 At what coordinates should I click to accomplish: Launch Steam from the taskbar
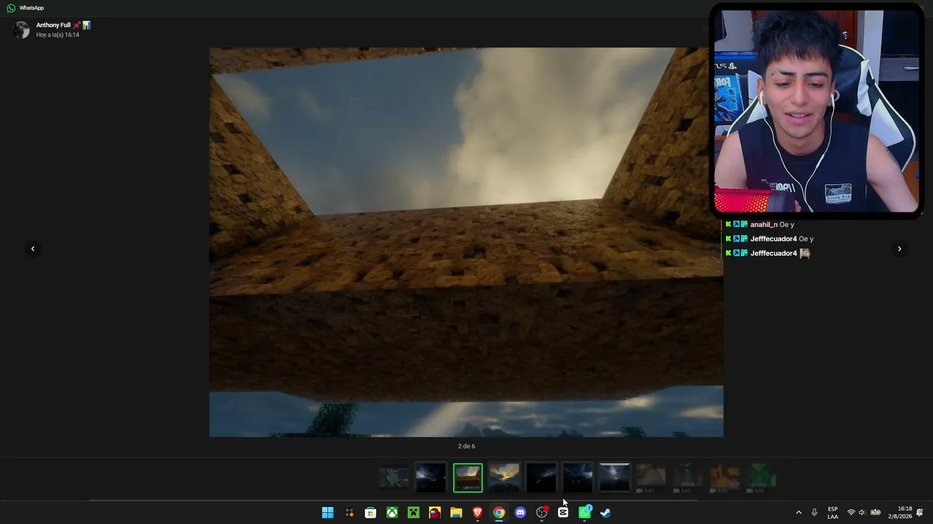tap(606, 512)
